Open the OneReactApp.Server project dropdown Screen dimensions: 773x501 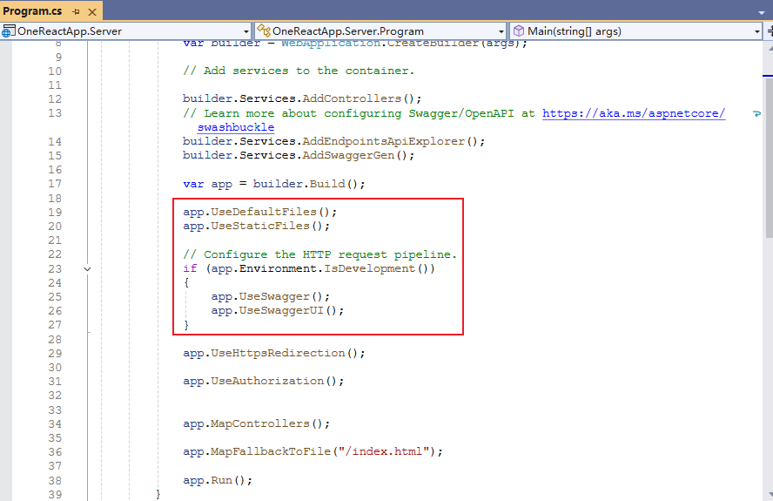[245, 31]
